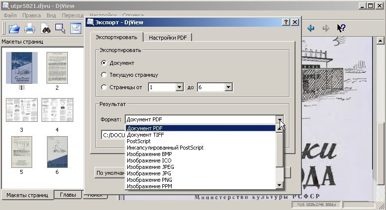
Task: Click the По умолчанию button
Action: tap(110, 173)
